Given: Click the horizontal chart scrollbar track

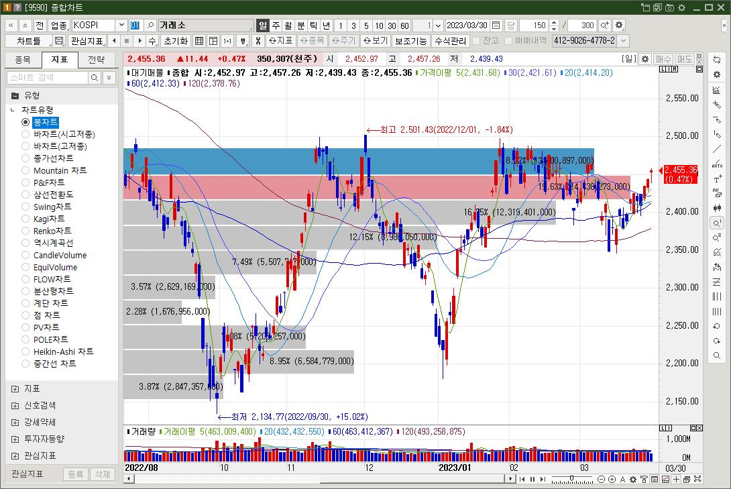Looking at the screenshot, I should pos(319,479).
